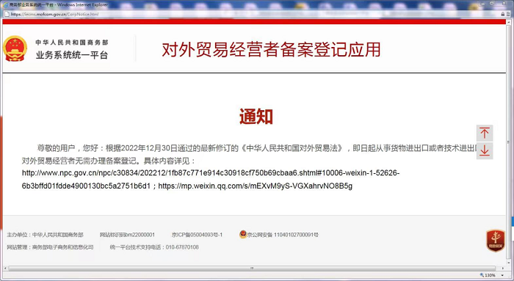
Task: Click the window title bar text
Action: pyautogui.click(x=58, y=5)
